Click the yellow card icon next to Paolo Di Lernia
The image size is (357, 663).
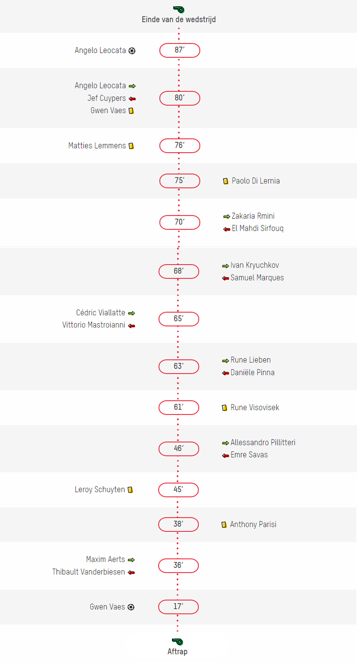226,181
